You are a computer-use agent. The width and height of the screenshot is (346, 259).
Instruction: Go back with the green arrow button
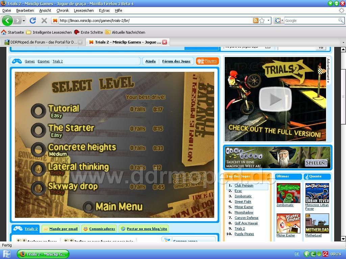tap(7, 21)
